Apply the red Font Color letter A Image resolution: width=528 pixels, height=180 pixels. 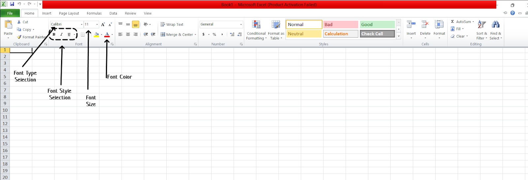click(x=107, y=35)
